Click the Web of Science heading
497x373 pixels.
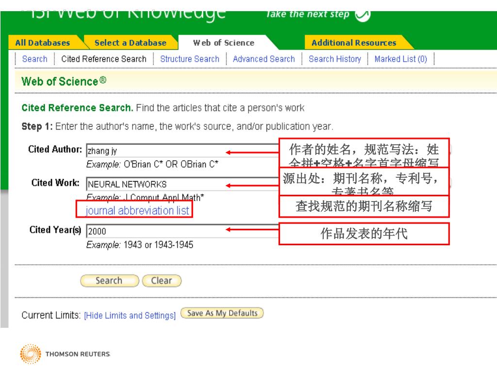[64, 82]
